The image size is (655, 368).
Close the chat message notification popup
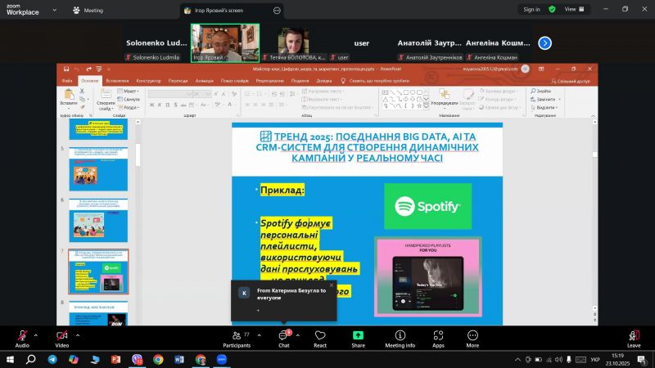tap(332, 285)
